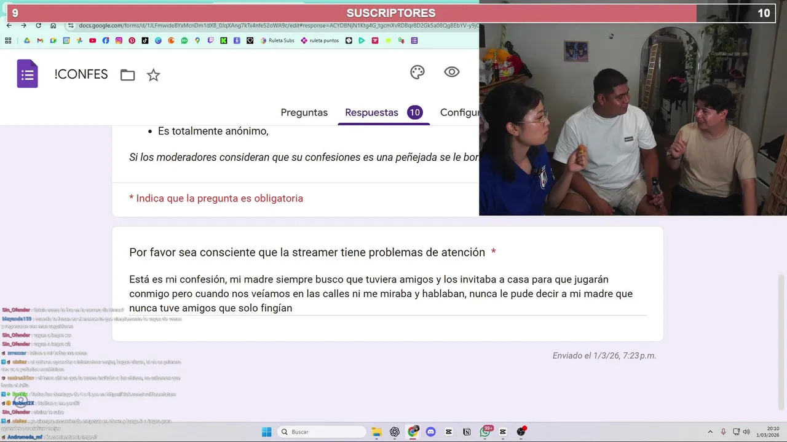
Task: Click the purple list bookmark icon
Action: 414,41
